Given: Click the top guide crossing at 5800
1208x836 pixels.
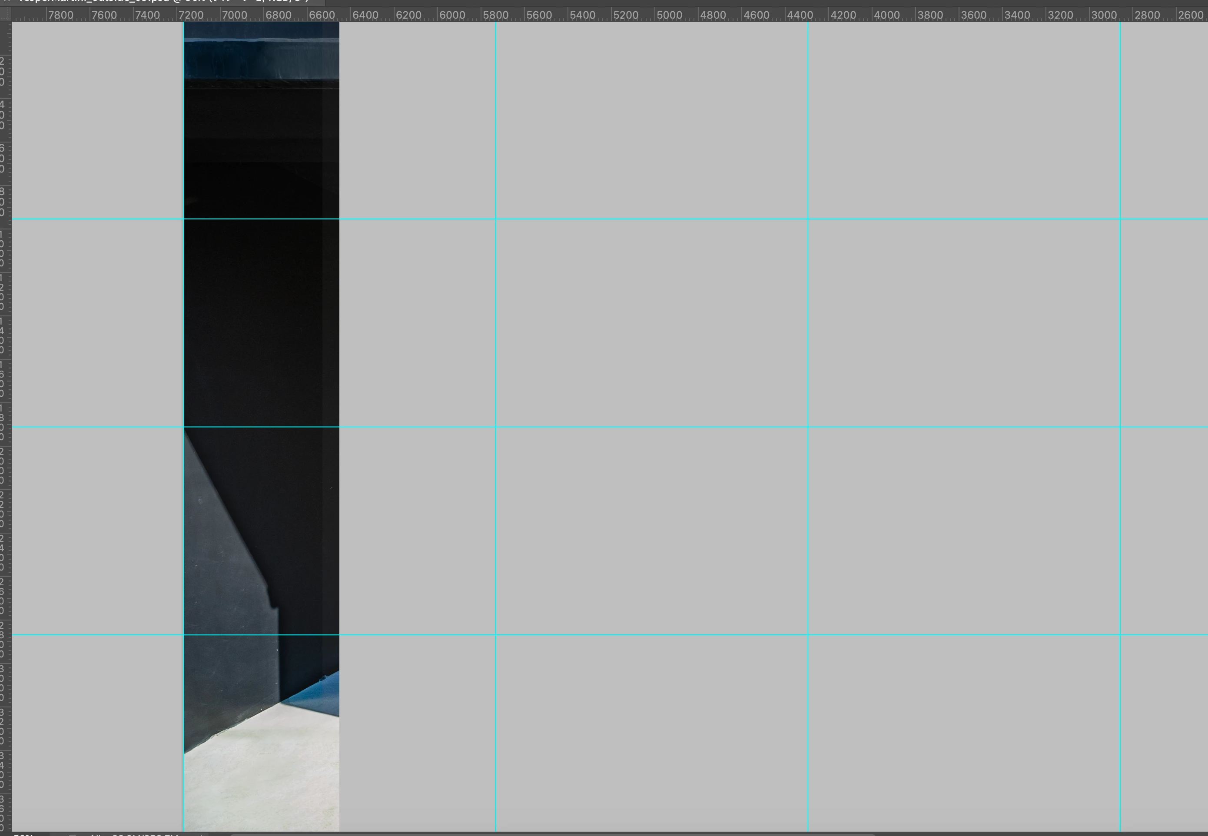Looking at the screenshot, I should [x=495, y=219].
